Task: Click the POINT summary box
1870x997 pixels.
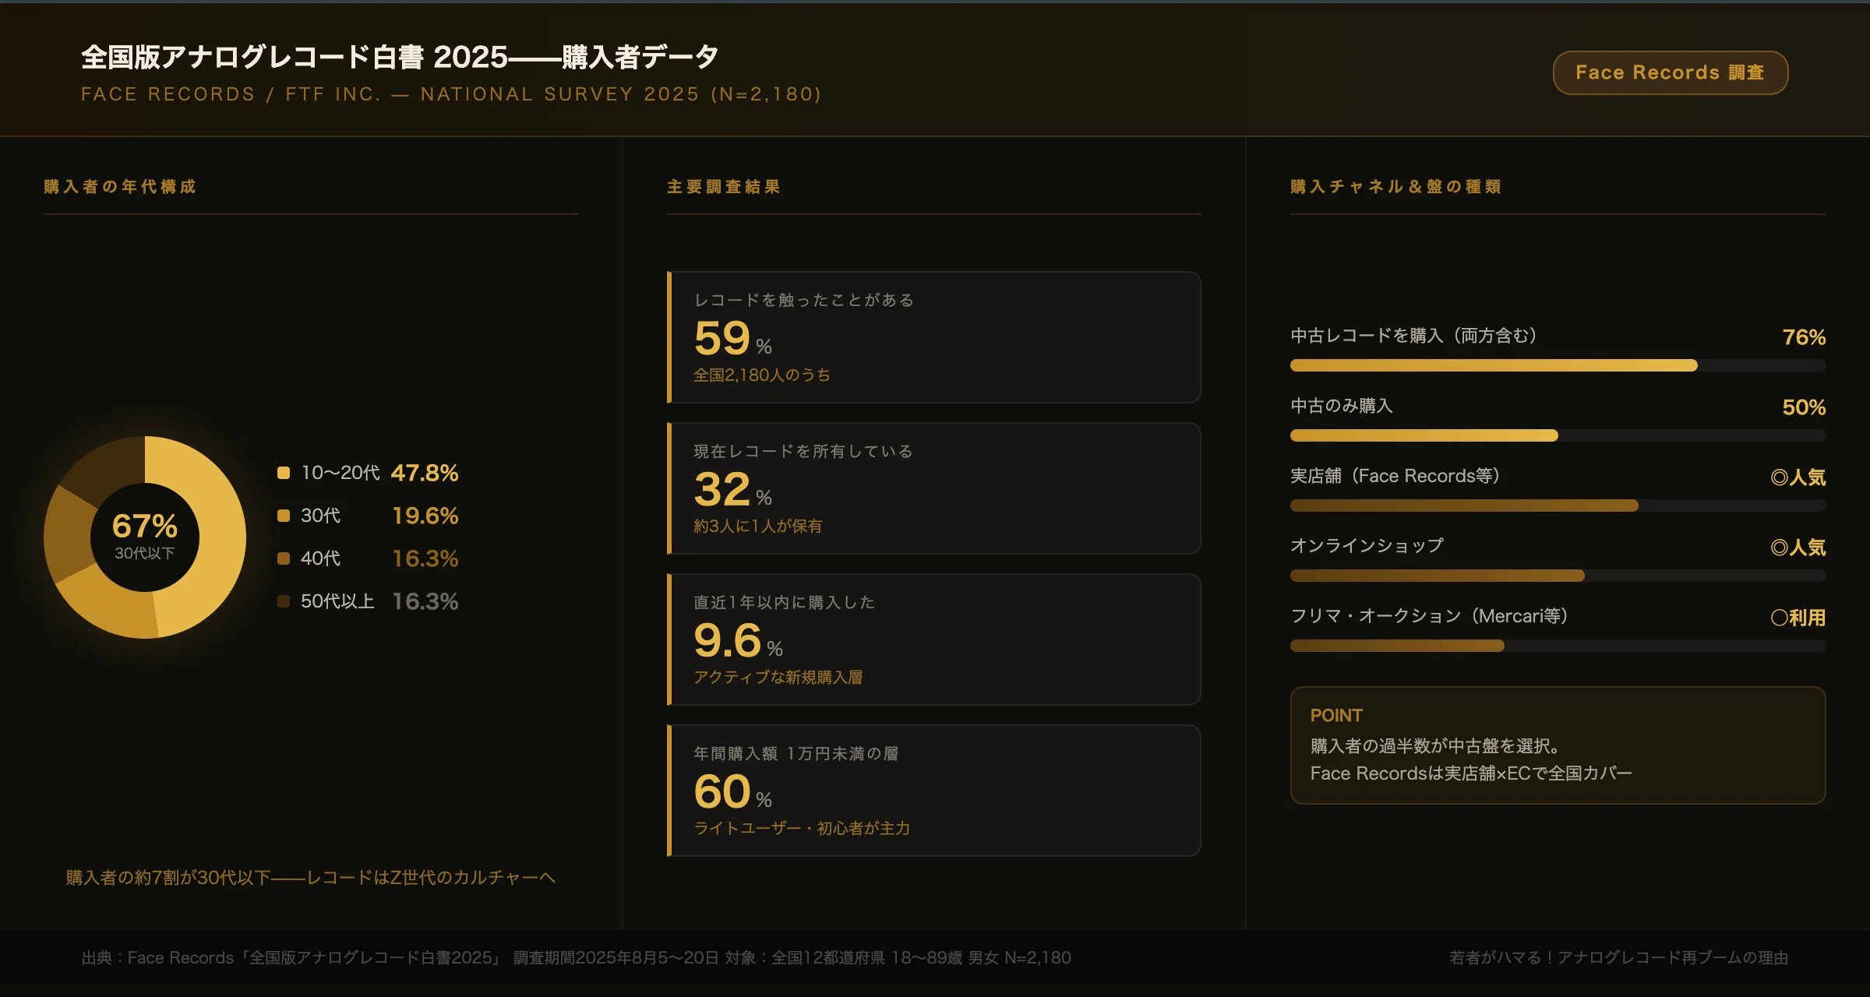Action: [x=1558, y=745]
